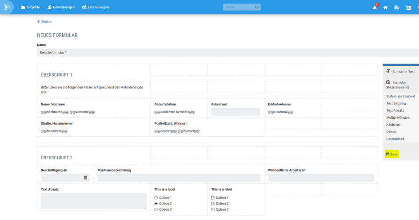Click the NEUES FORMULAR page title
Screen dimensions: 419x220
tap(57, 35)
